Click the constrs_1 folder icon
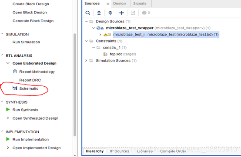Viewport: 241px width, 157px height. [98, 47]
